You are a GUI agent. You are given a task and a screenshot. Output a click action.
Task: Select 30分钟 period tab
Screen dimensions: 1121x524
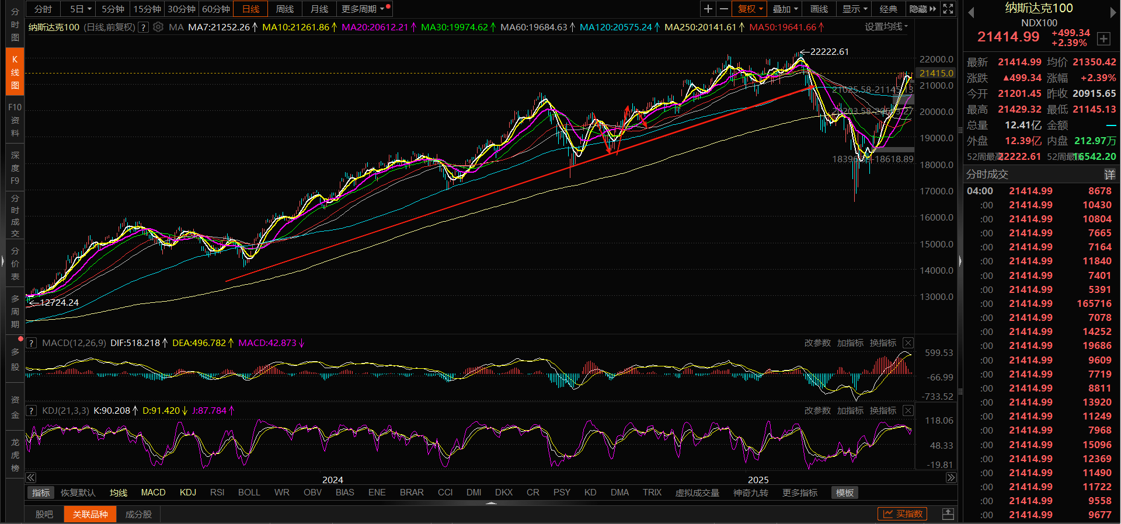tap(182, 9)
